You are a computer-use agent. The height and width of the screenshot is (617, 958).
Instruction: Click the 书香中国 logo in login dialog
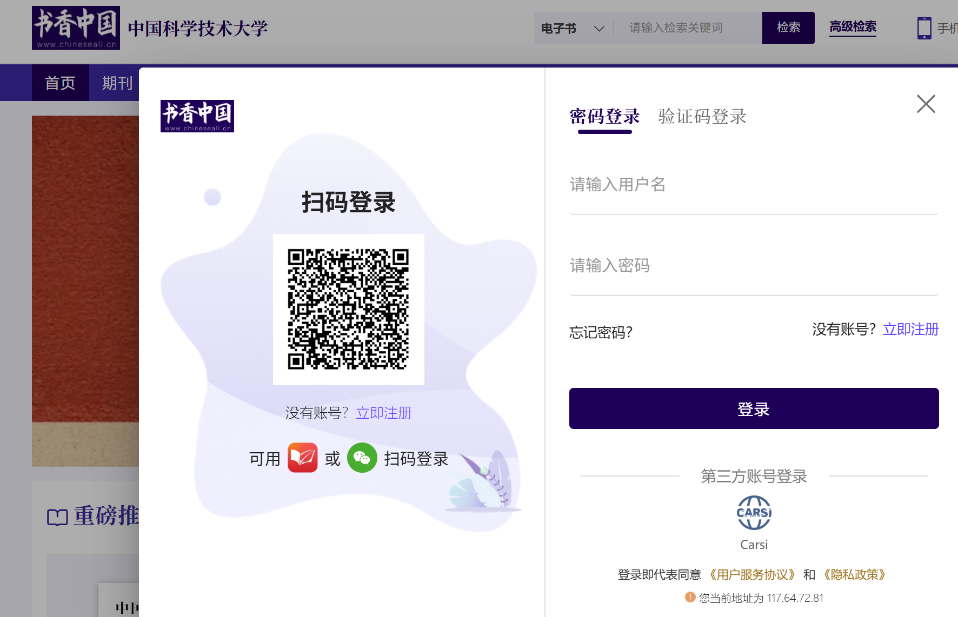click(x=197, y=116)
